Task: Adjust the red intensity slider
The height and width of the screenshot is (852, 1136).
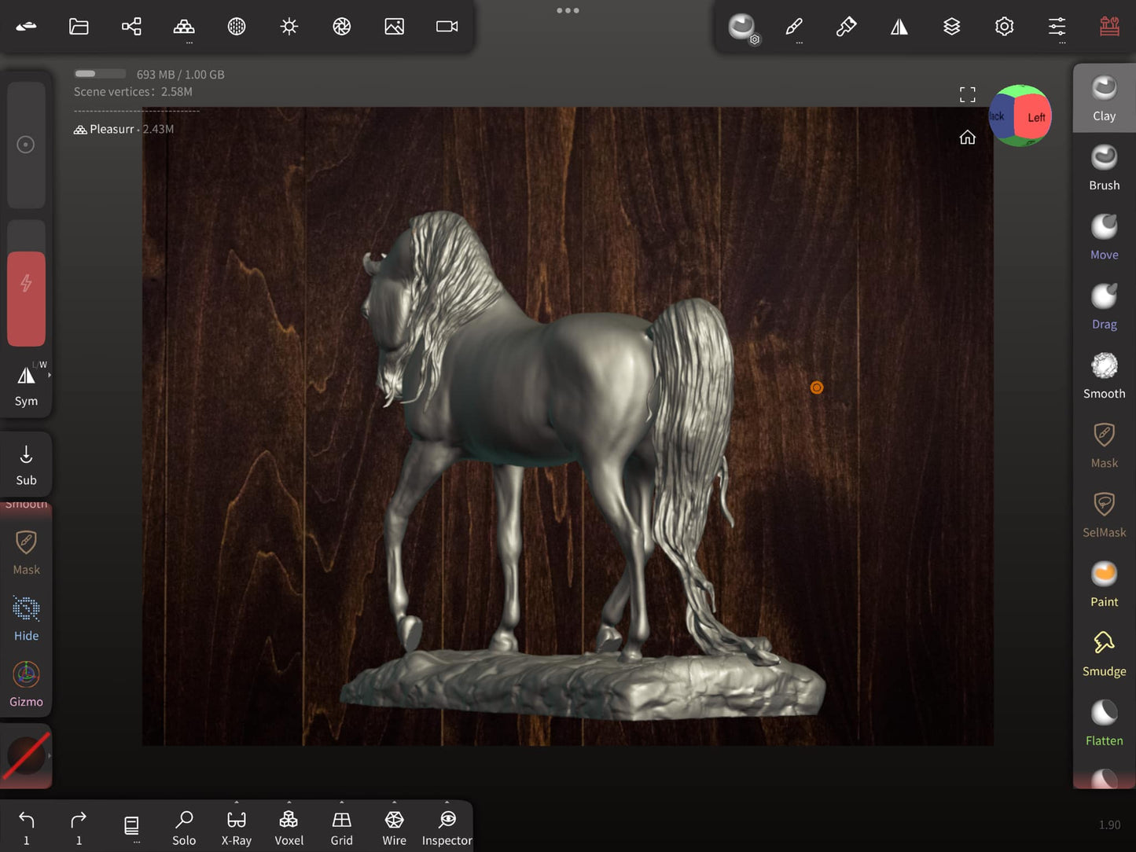Action: (26, 283)
